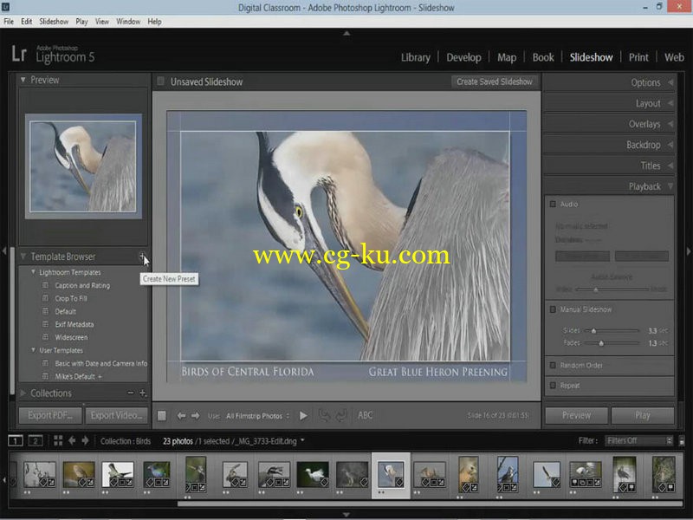
Task: Adjust the Slides duration slider
Action: click(594, 331)
